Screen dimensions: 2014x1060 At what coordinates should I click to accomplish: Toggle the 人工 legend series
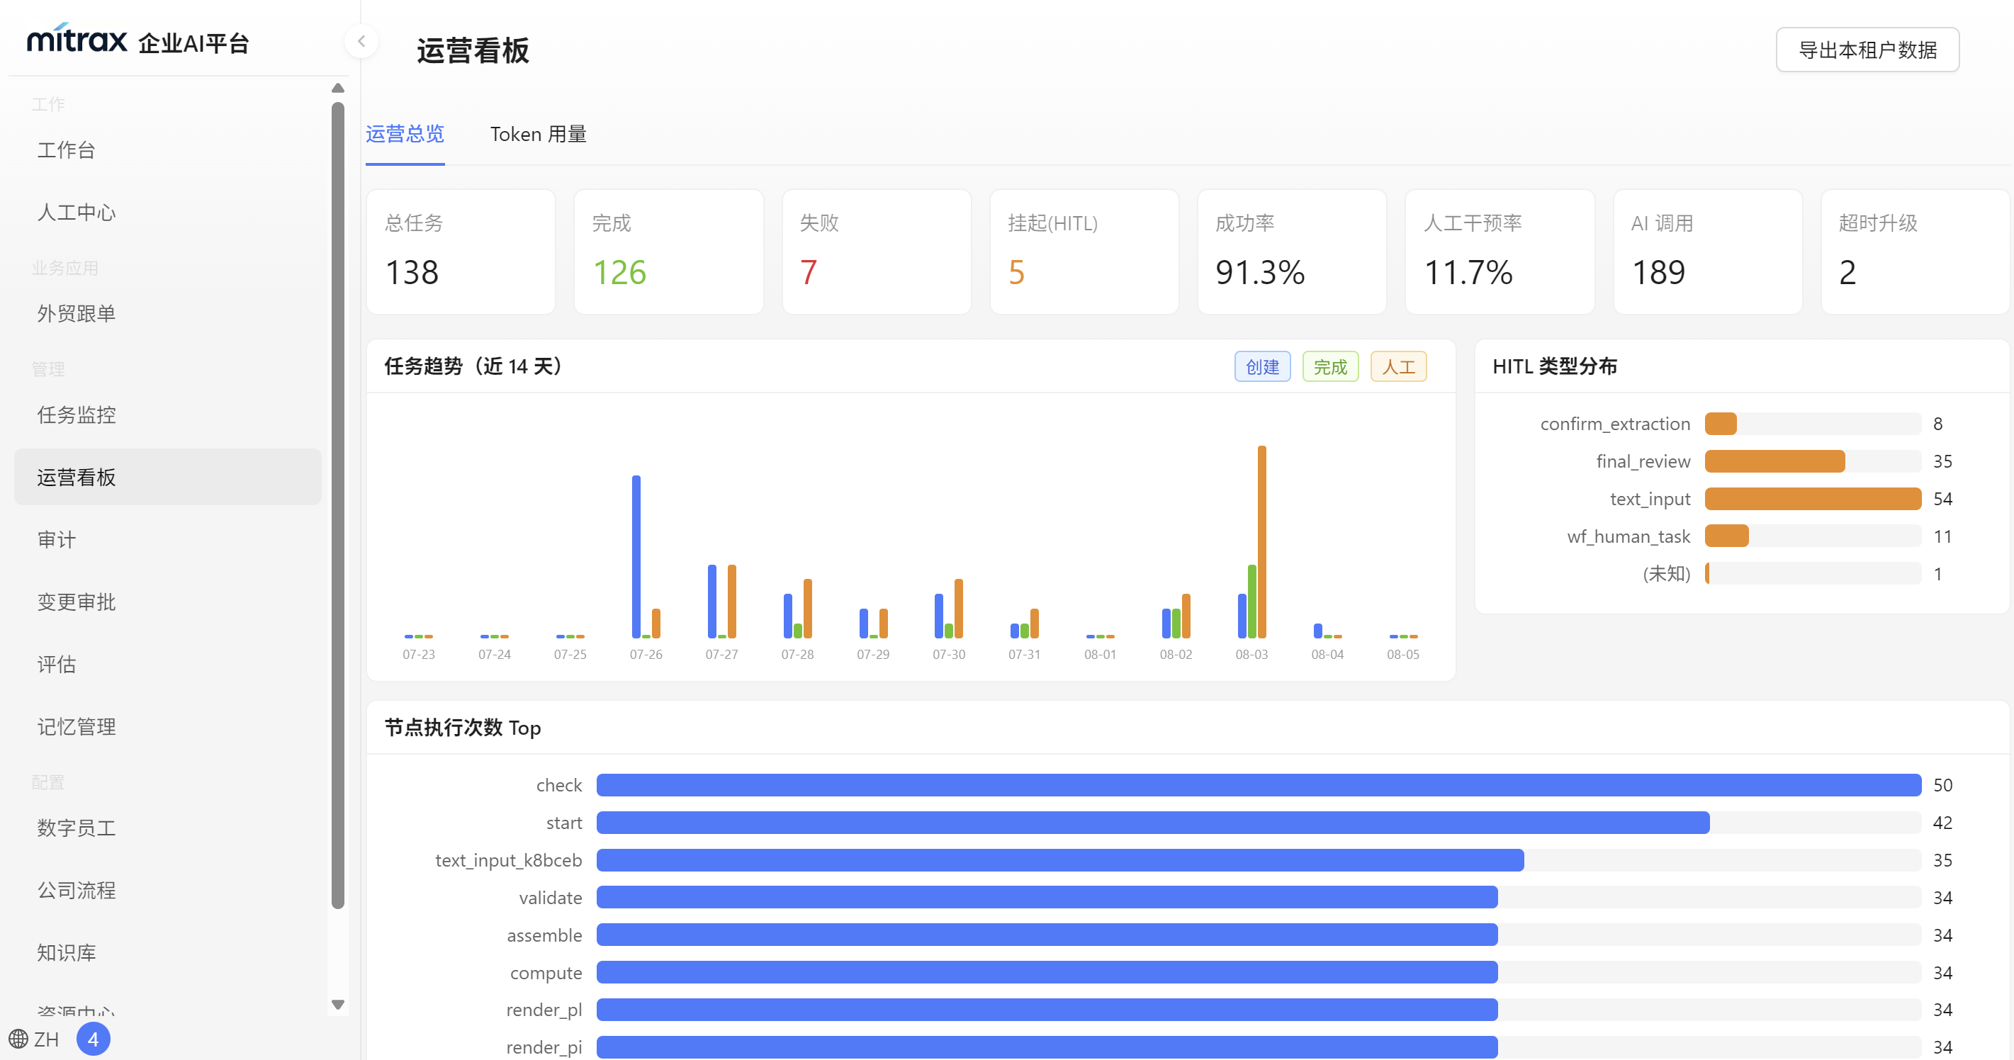[1398, 366]
